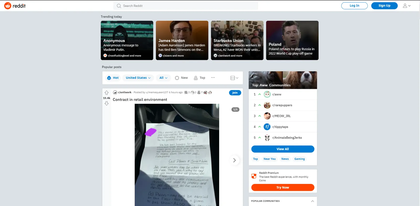The width and height of the screenshot is (420, 206).
Task: Collapse the Popular Communities section
Action: click(x=312, y=201)
